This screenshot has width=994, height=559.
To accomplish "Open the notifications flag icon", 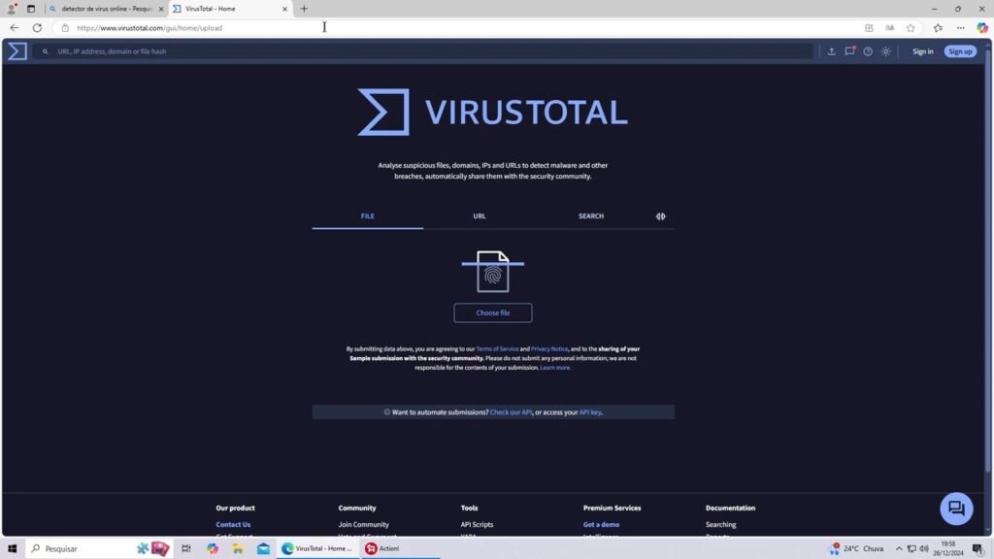I will pyautogui.click(x=849, y=51).
